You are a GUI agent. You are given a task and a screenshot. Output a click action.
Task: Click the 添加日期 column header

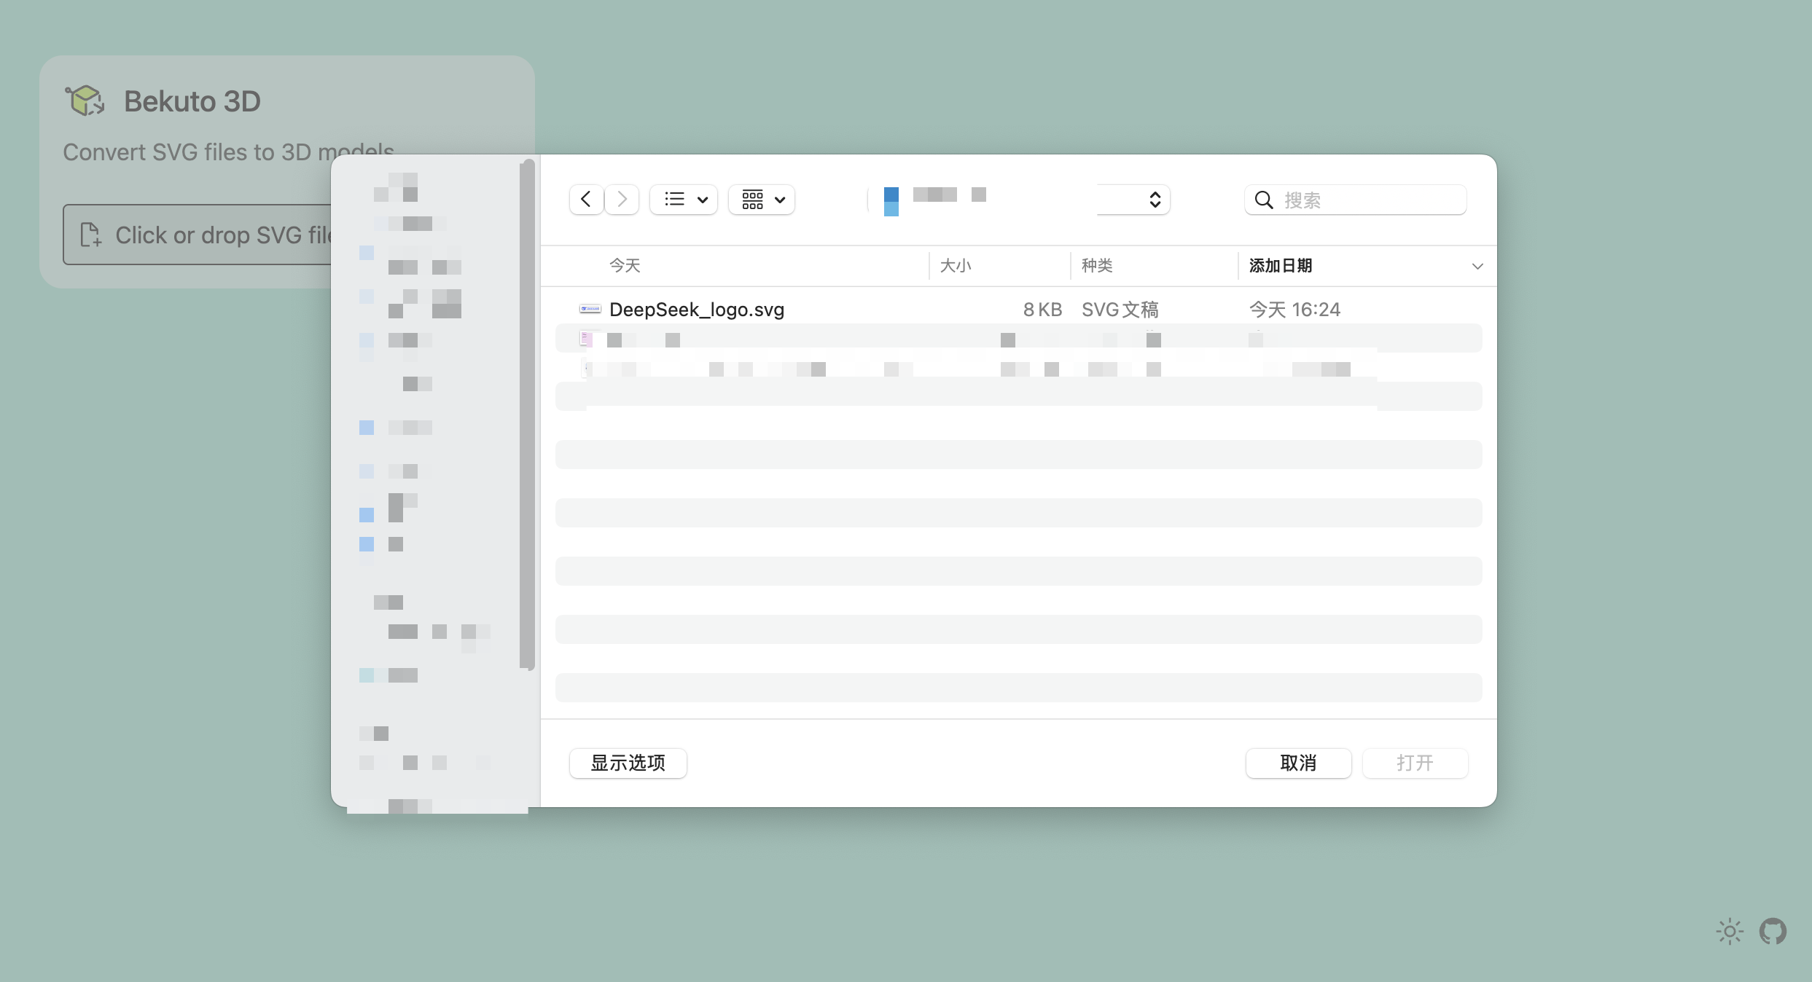[x=1281, y=266]
